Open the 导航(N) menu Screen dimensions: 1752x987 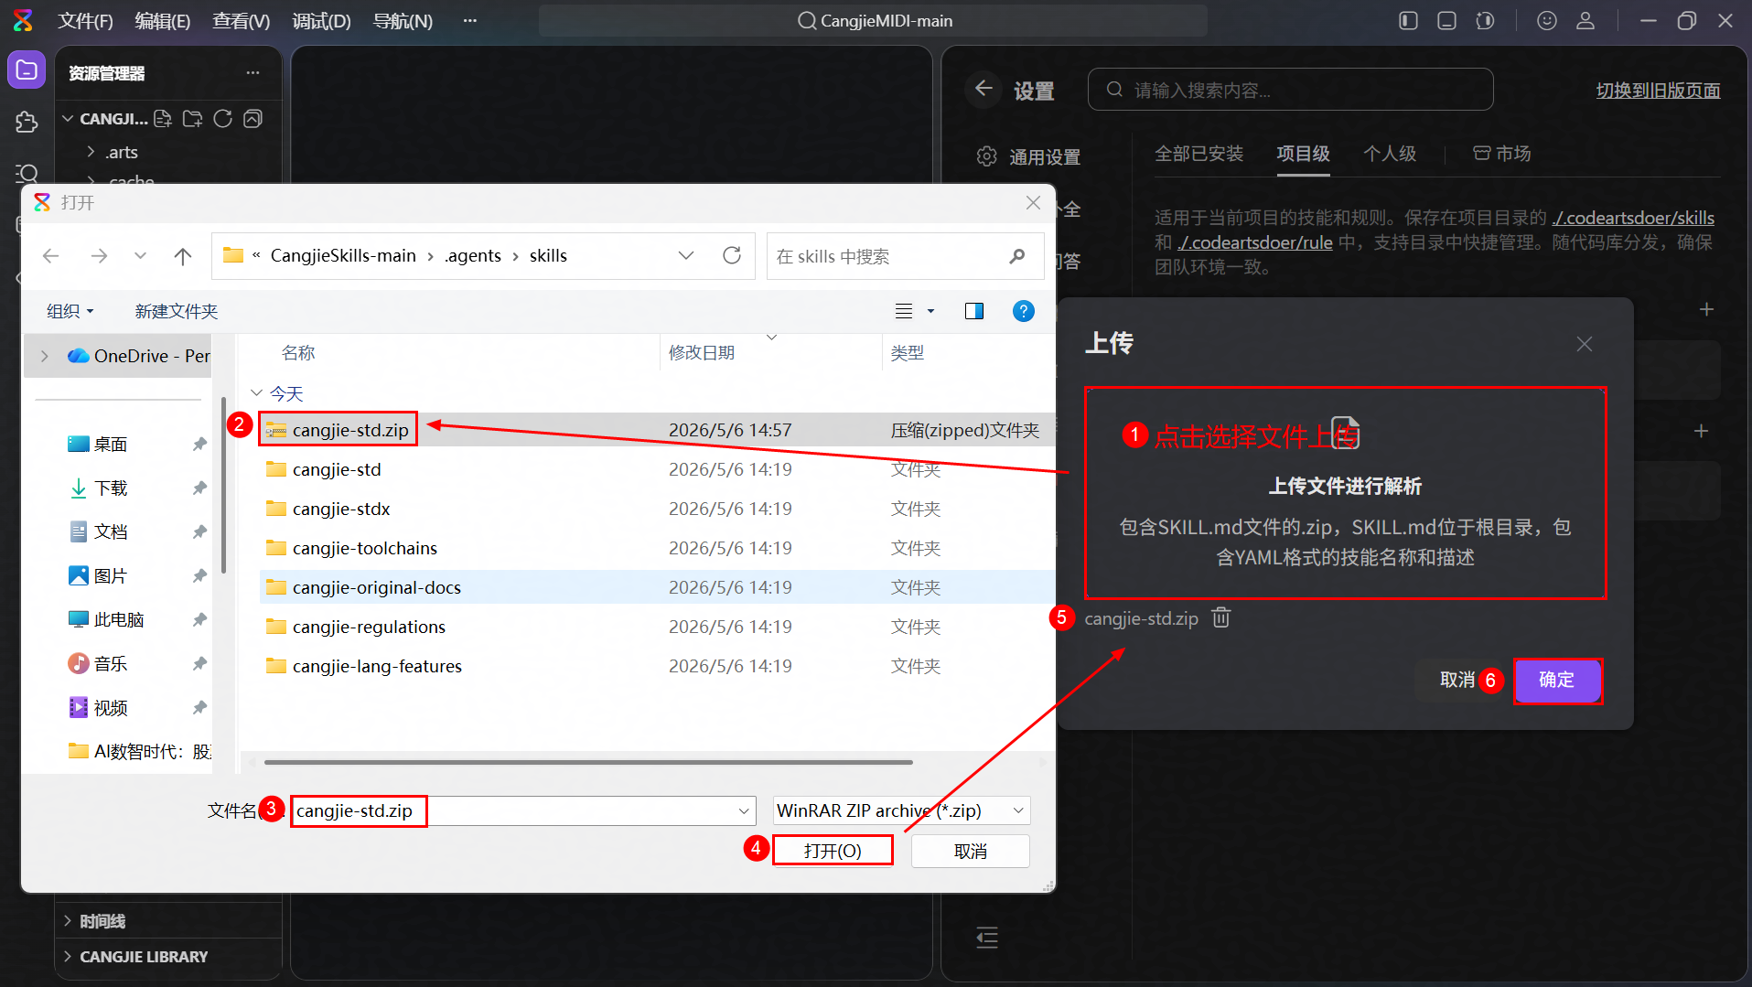tap(403, 20)
